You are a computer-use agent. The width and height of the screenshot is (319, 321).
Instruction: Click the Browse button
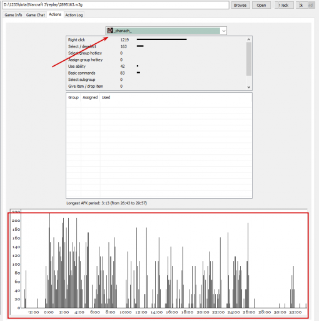(x=240, y=5)
